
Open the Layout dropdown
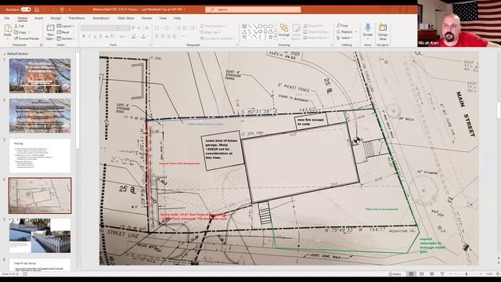click(x=66, y=26)
